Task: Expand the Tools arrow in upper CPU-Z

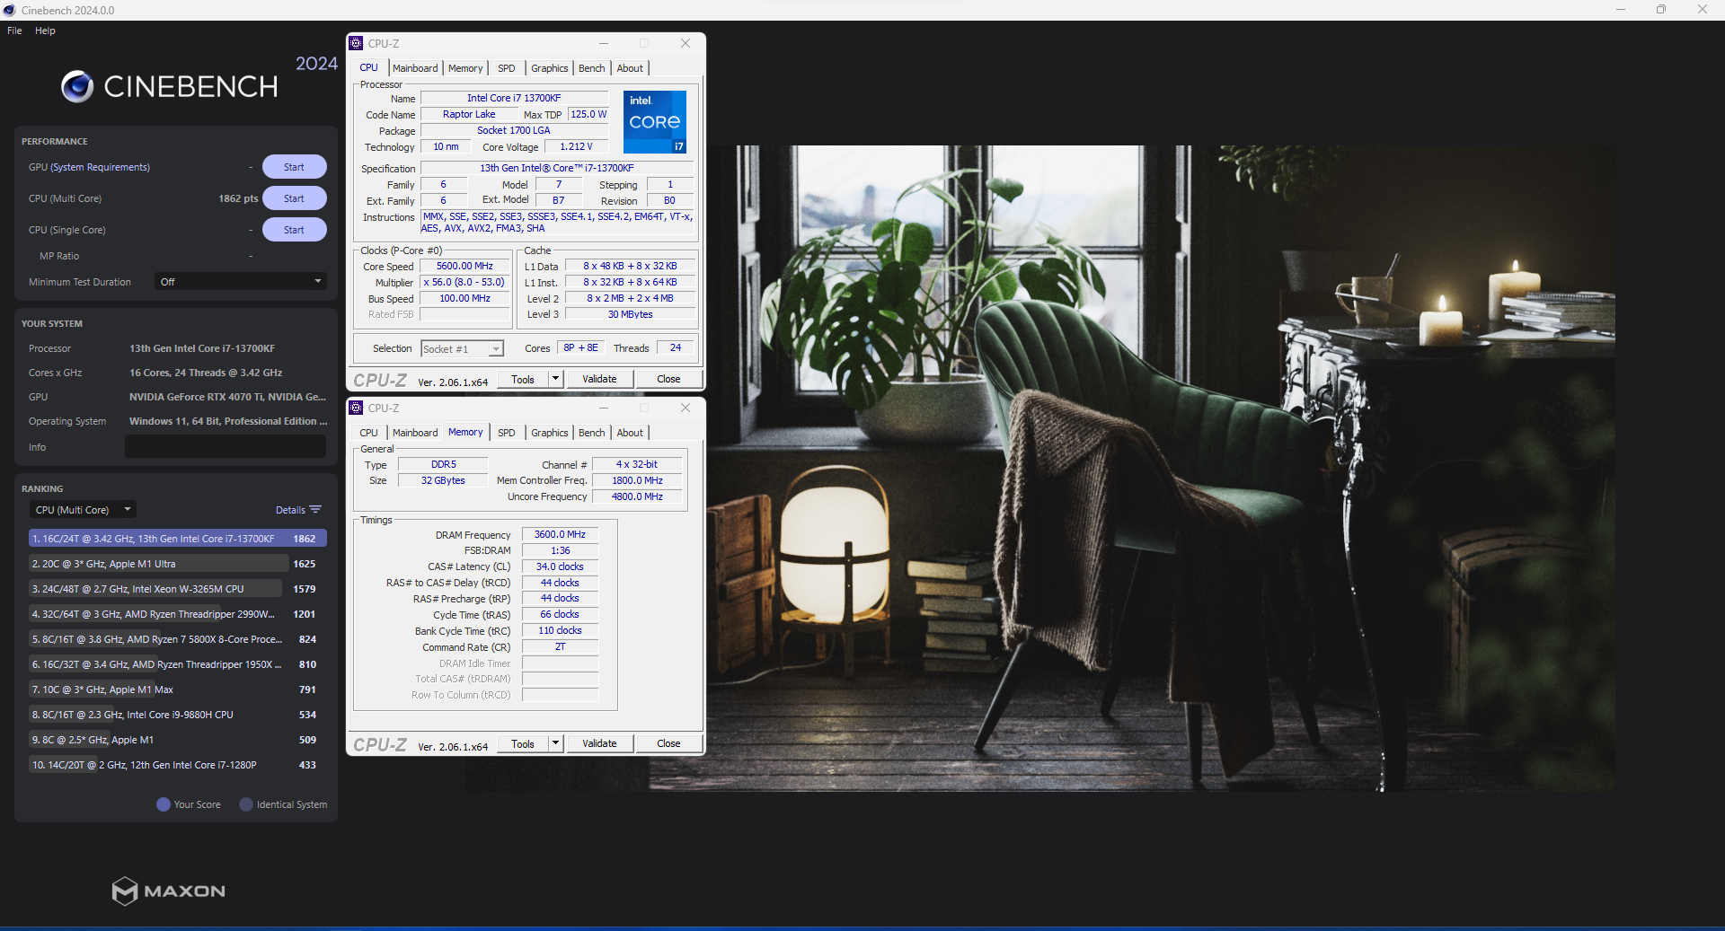Action: tap(555, 379)
